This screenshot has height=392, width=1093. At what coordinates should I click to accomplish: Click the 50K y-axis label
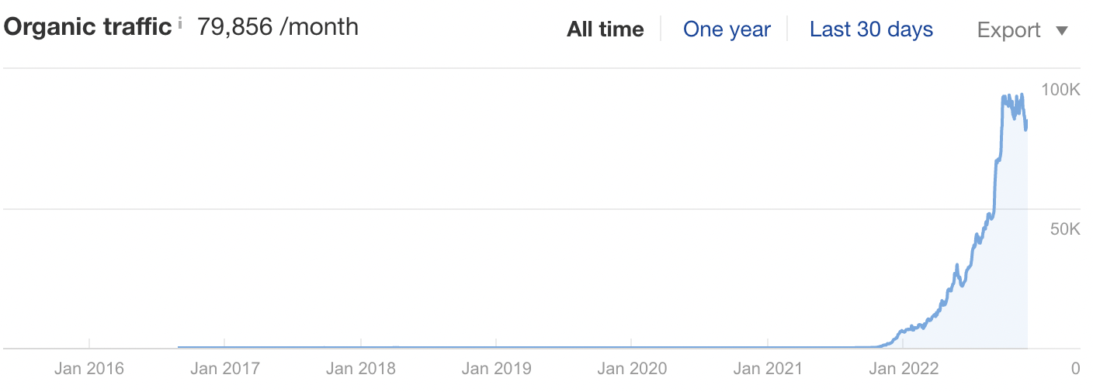point(1064,229)
